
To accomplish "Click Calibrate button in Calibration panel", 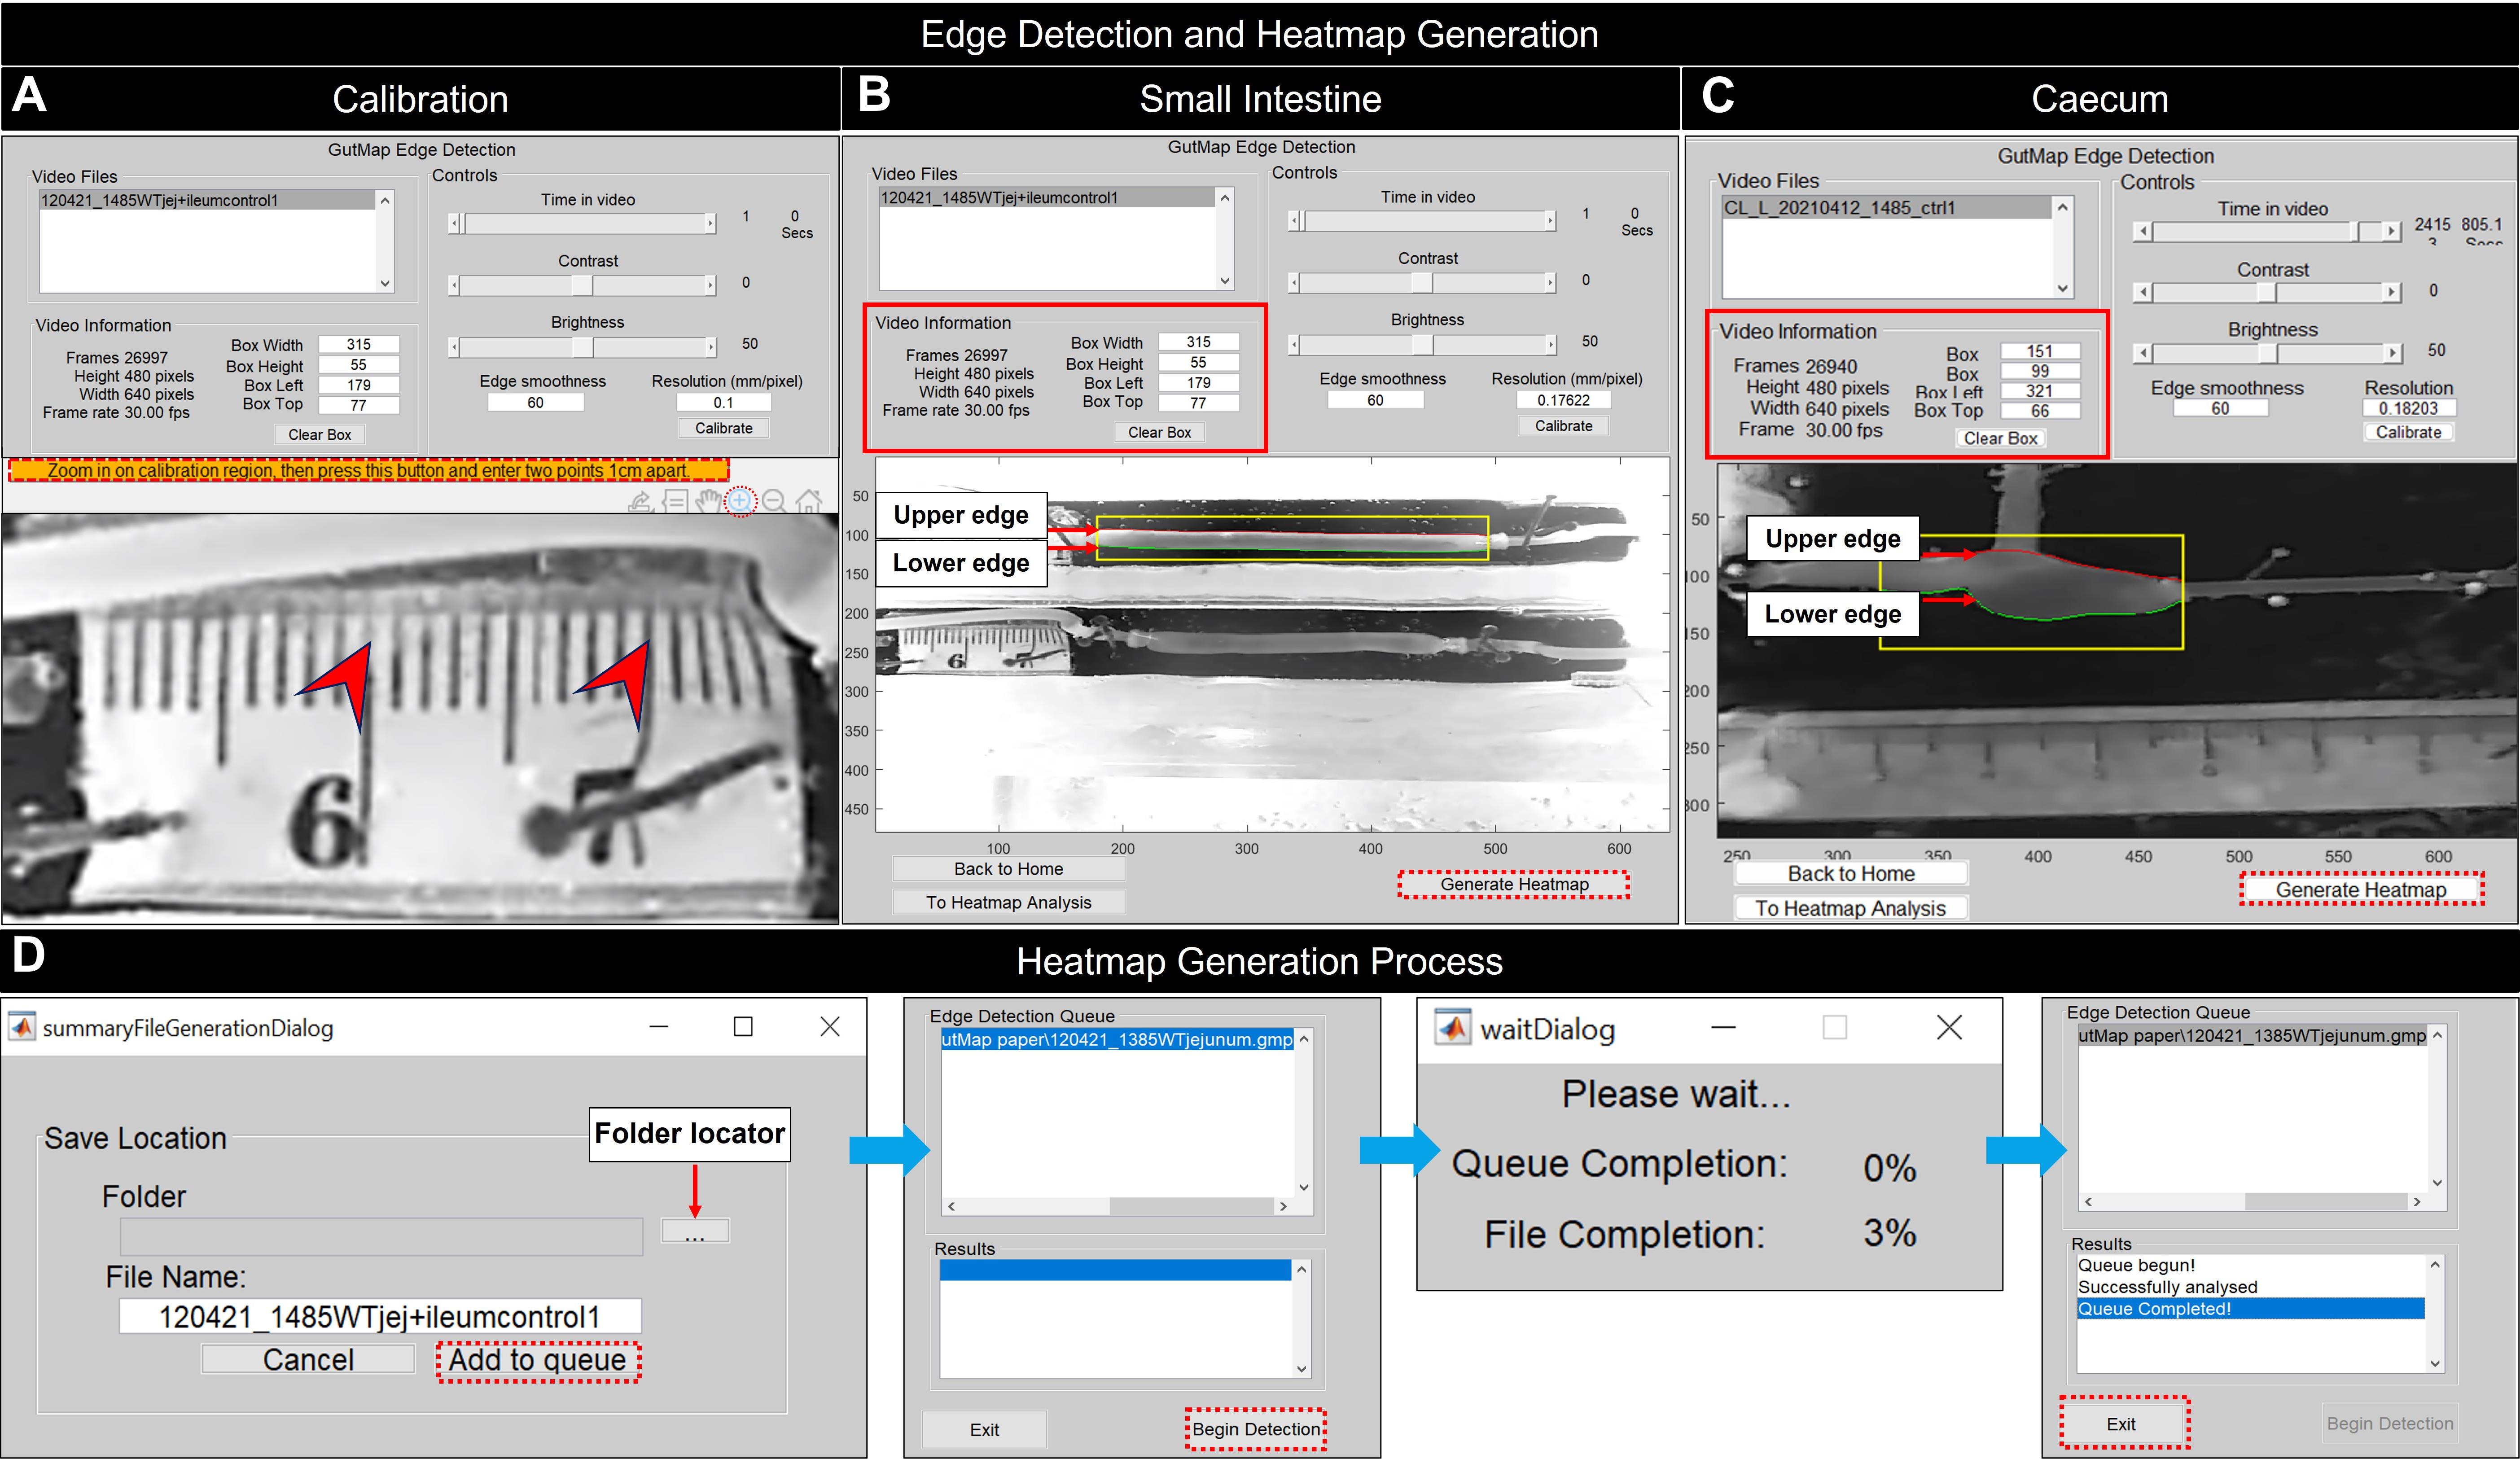I will tap(724, 428).
